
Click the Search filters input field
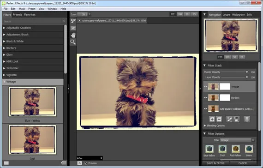[33, 21]
